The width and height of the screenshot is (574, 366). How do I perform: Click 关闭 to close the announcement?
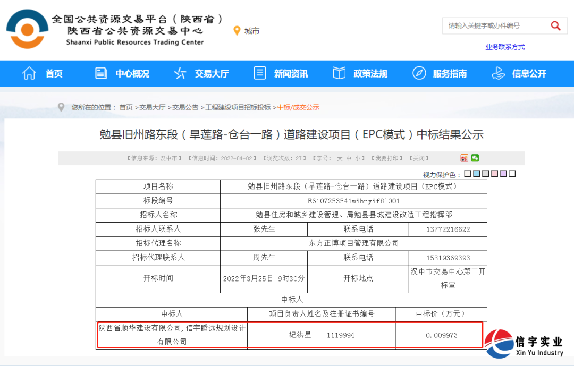(x=419, y=158)
